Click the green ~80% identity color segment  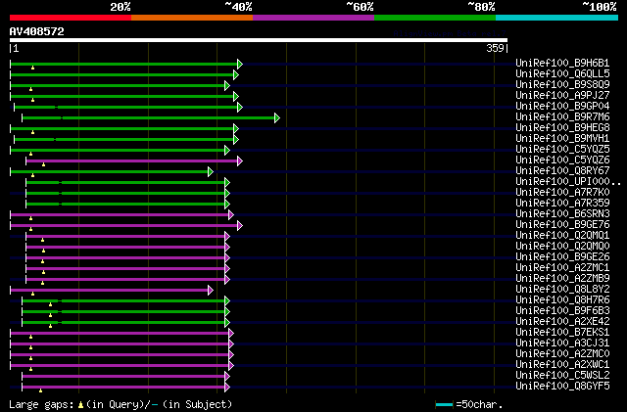pos(435,18)
